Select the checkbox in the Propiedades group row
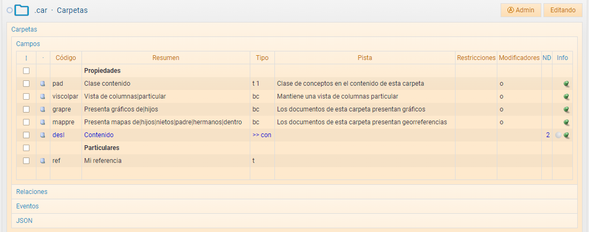The image size is (589, 232). tap(26, 71)
